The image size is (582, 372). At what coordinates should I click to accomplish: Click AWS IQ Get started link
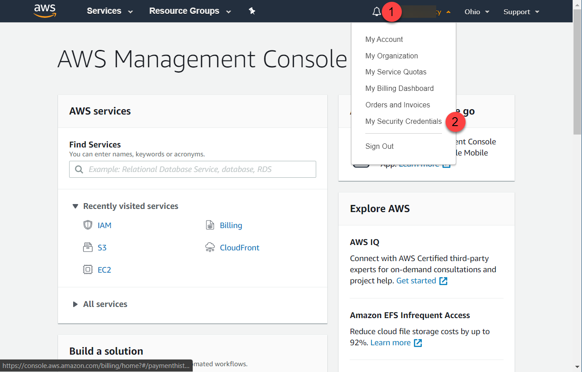pyautogui.click(x=416, y=281)
